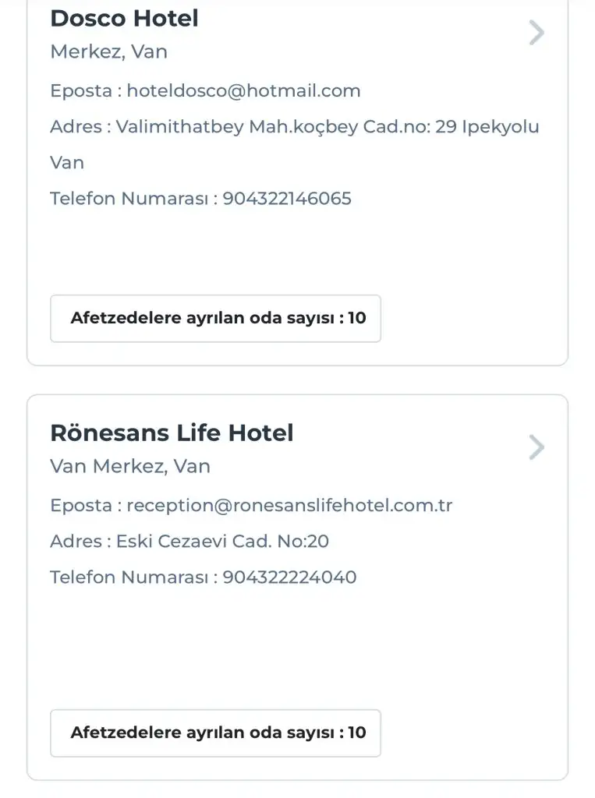
Task: Call phone number 904322224040
Action: click(x=289, y=577)
